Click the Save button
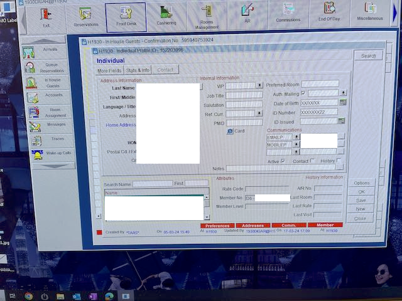The height and width of the screenshot is (301, 402). [361, 200]
